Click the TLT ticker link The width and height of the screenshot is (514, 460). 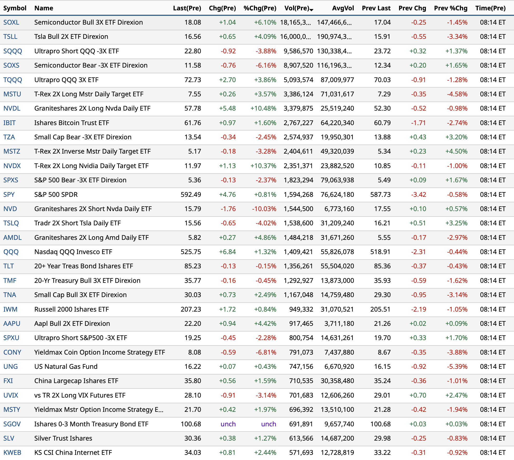(9, 266)
